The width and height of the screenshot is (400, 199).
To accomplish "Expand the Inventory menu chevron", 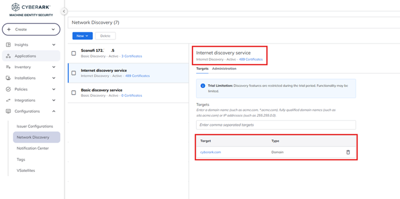I will [54, 67].
